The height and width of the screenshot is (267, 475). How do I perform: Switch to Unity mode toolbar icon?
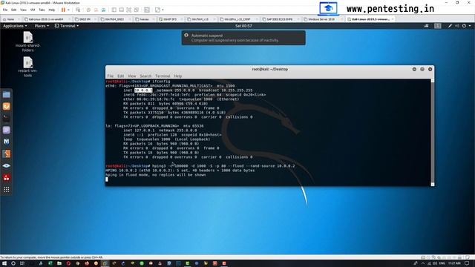[x=137, y=10]
